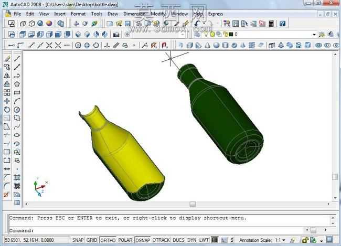This screenshot has width=341, height=246.
Task: Select the Array modify tool
Action: click(x=7, y=92)
